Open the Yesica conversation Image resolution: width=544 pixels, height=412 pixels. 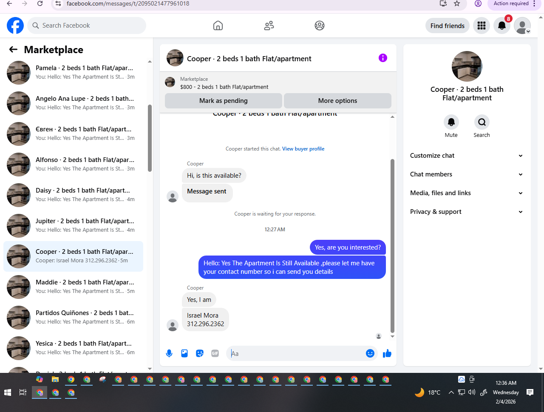73,348
